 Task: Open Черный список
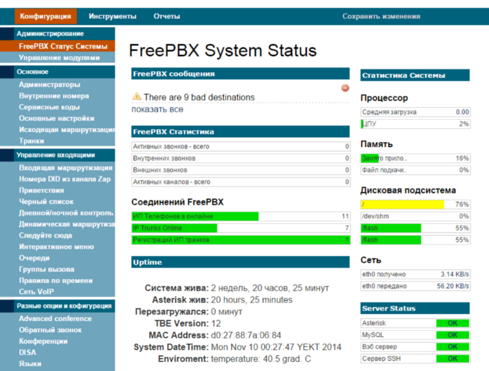tap(46, 201)
